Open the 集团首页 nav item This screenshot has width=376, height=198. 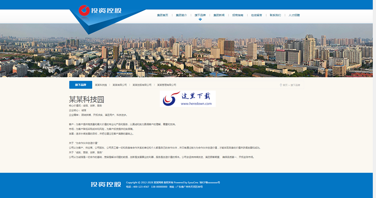162,15
